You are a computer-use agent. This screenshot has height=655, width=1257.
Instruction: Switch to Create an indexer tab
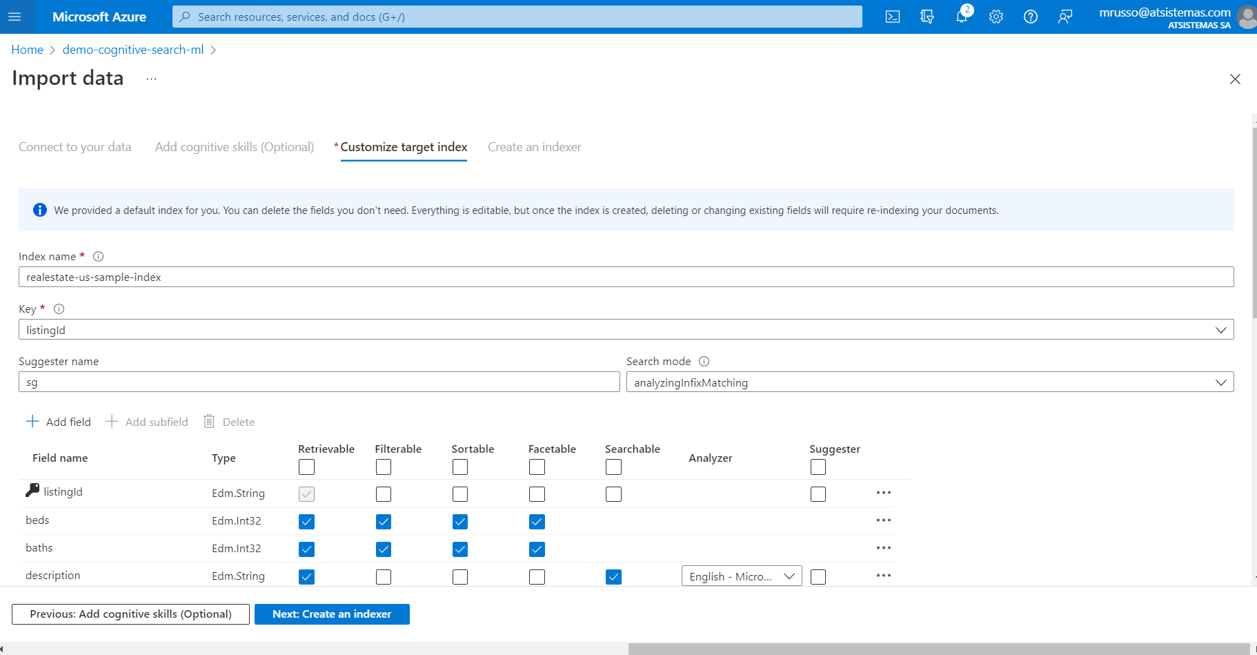535,147
